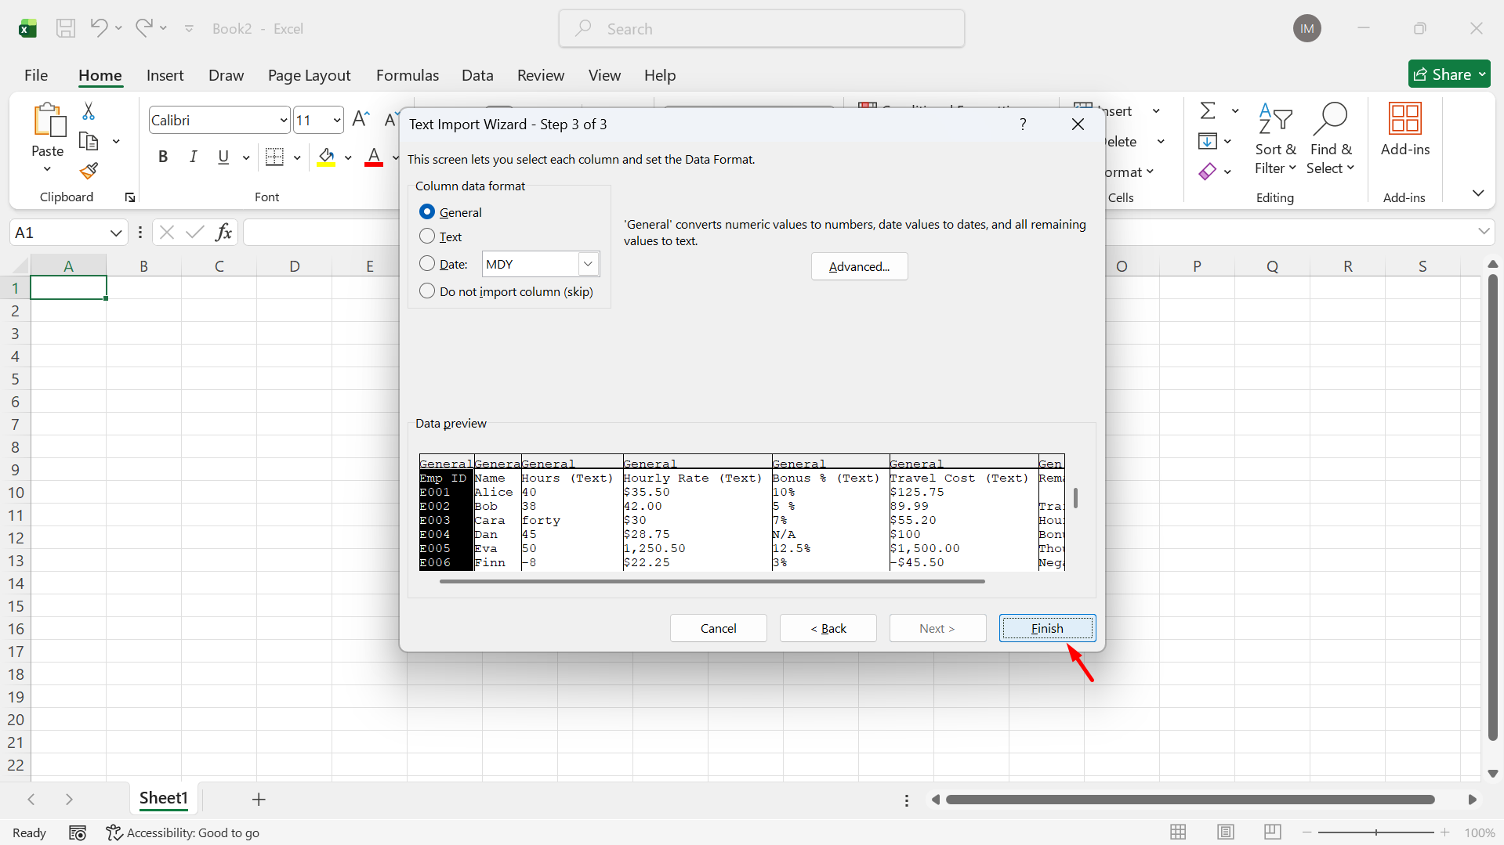Apply red font color swatch

coord(374,157)
